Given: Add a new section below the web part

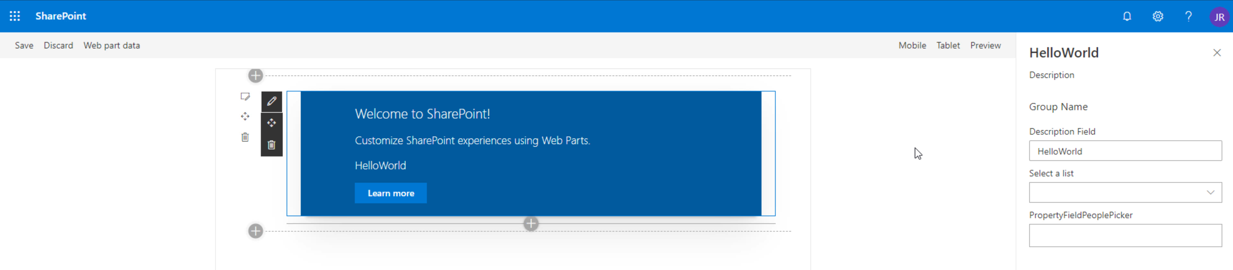Looking at the screenshot, I should tap(256, 231).
